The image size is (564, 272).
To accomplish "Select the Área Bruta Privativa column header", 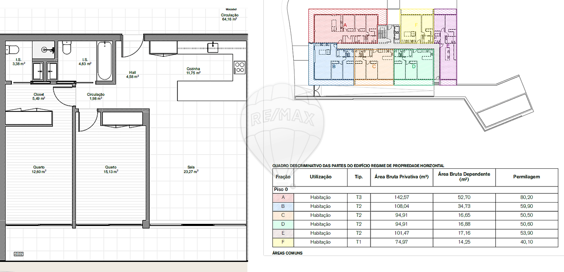I will pos(401,177).
